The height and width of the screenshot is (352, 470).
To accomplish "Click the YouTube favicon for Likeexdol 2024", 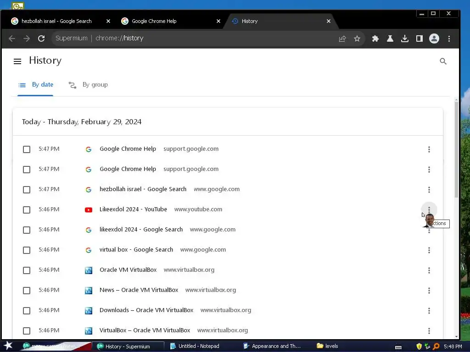I will coord(89,210).
